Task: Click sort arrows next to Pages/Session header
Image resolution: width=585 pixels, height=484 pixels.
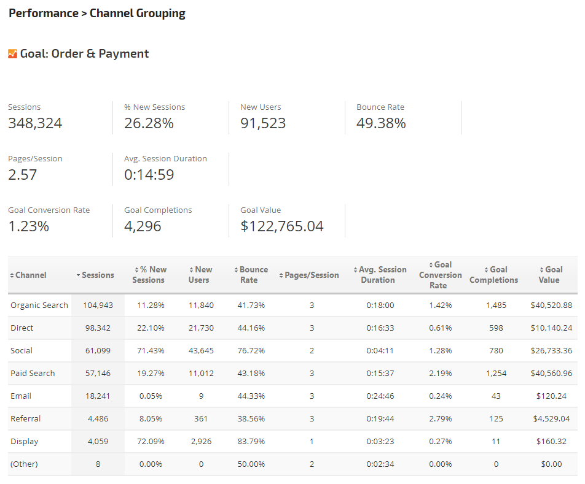Action: point(281,275)
